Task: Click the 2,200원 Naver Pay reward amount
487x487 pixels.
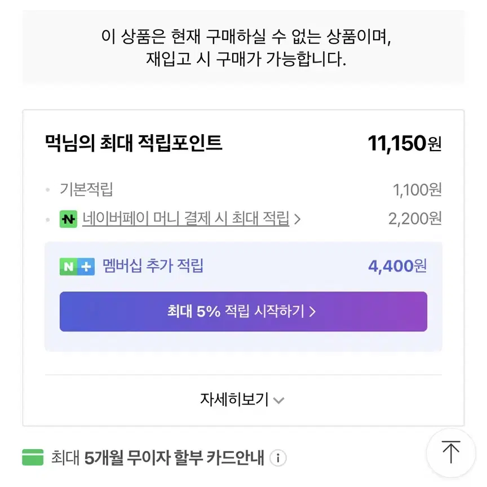Action: coord(415,219)
